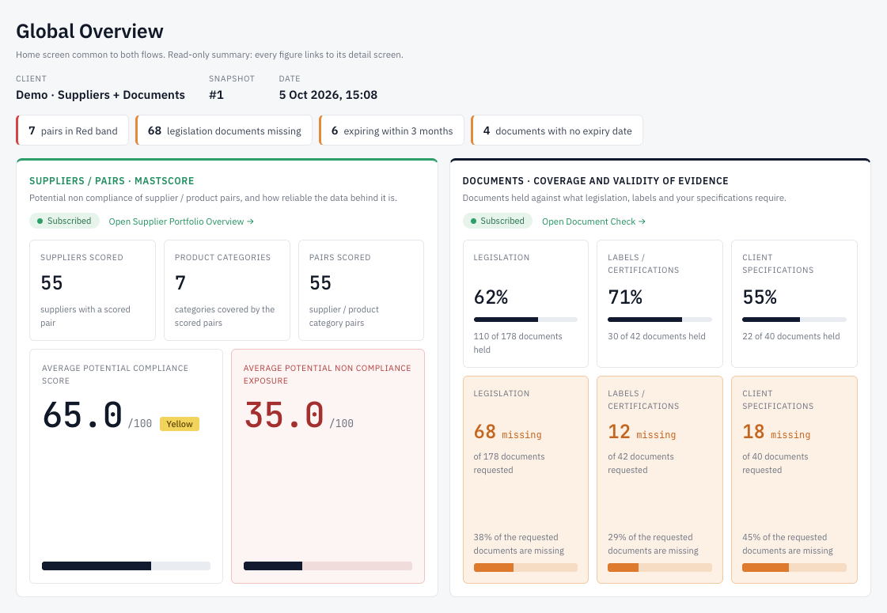Open Document Check link
887x613 pixels.
point(593,221)
